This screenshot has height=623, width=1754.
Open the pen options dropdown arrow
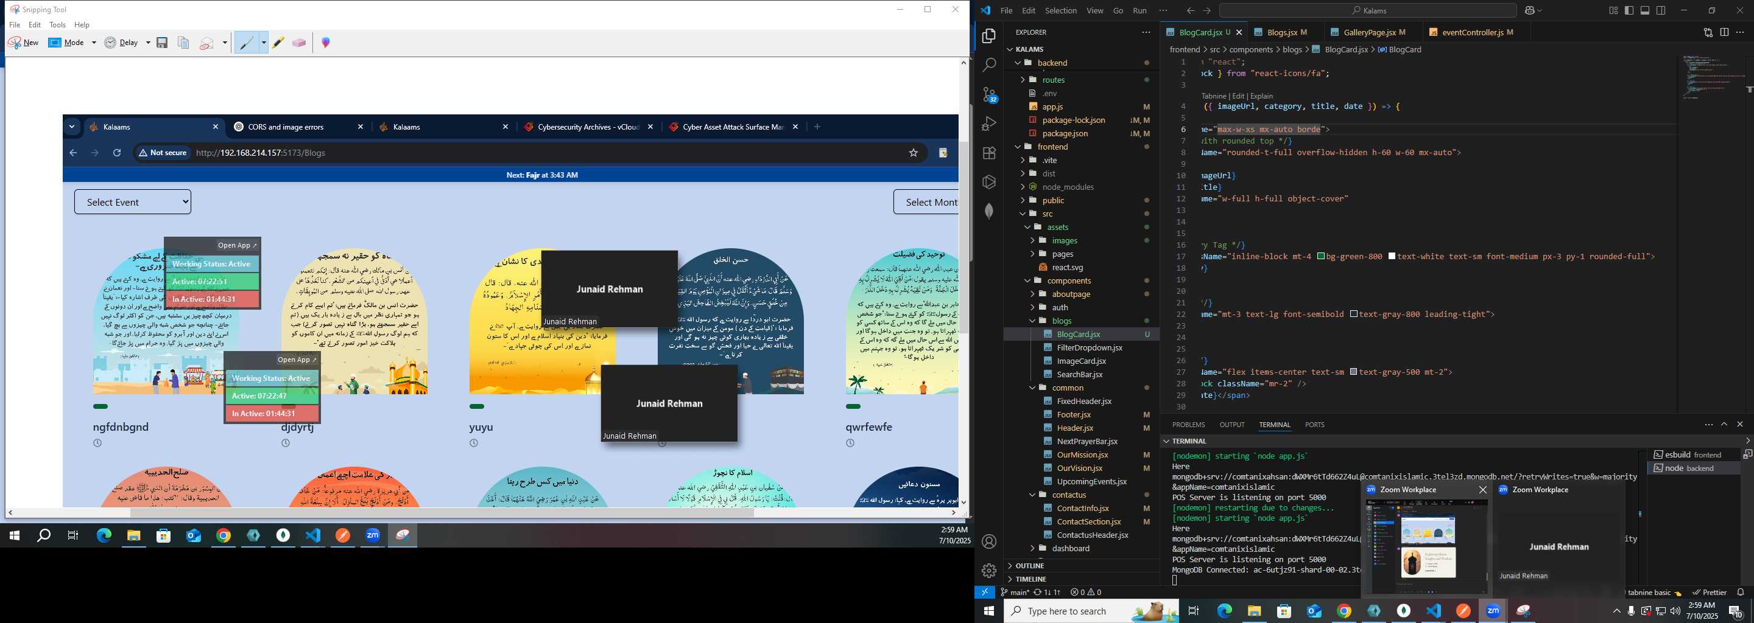tap(264, 43)
